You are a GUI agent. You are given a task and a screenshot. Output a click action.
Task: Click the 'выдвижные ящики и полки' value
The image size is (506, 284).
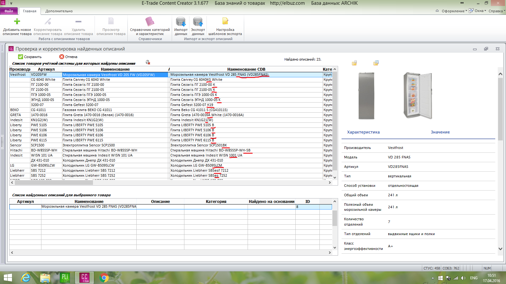coord(411,234)
